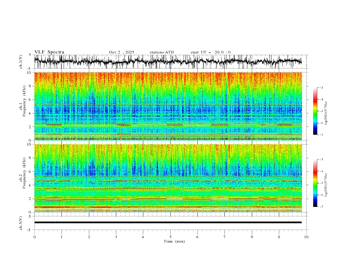
Task: Click the "ch.2 Frequency (kHz)" axis label
Action: click(23, 173)
